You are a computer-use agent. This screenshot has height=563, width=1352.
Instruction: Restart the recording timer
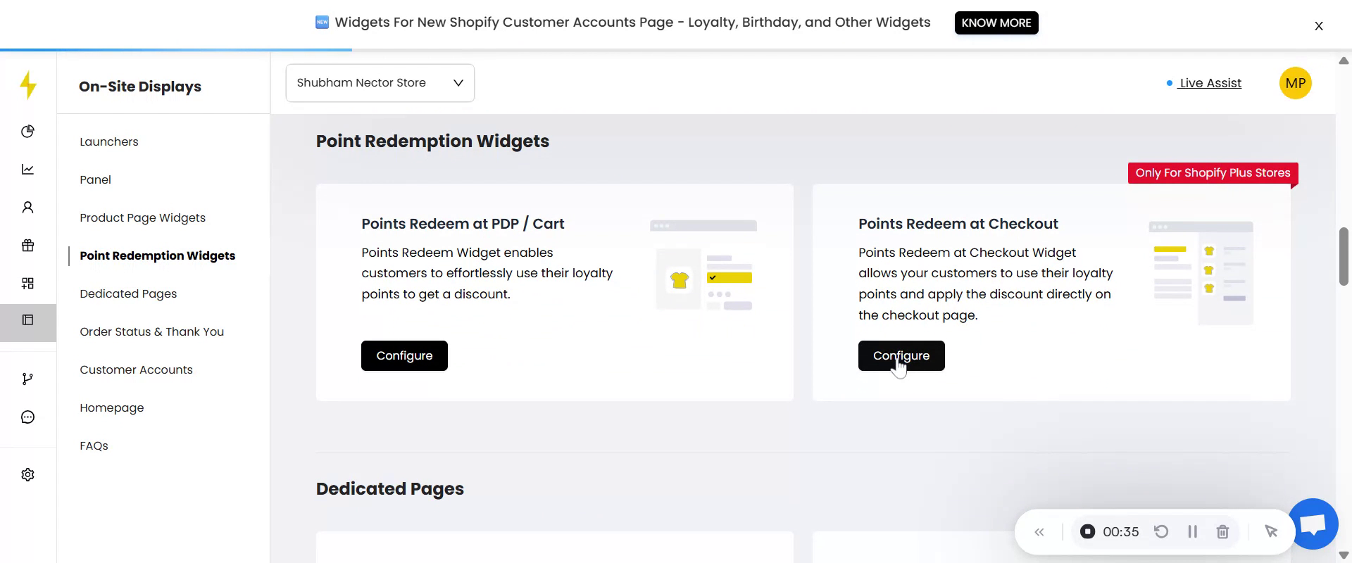[1161, 532]
